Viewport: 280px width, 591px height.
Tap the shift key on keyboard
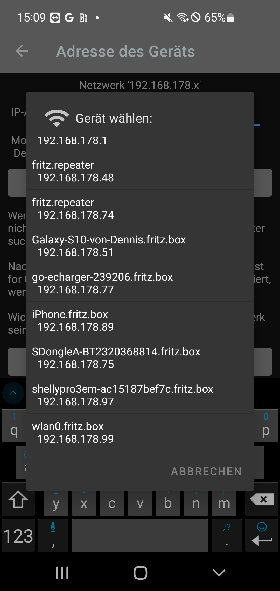point(18,499)
